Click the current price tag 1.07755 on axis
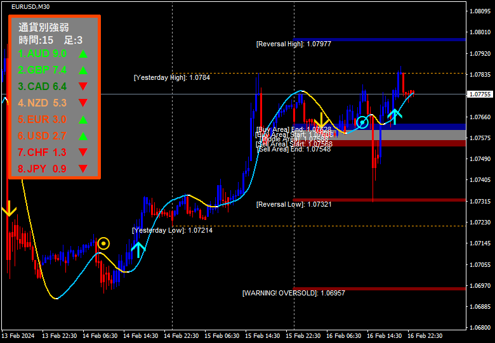Viewport: 495px width, 343px height. pyautogui.click(x=480, y=94)
